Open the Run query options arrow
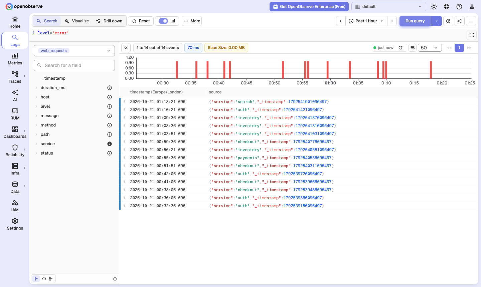 pyautogui.click(x=437, y=21)
